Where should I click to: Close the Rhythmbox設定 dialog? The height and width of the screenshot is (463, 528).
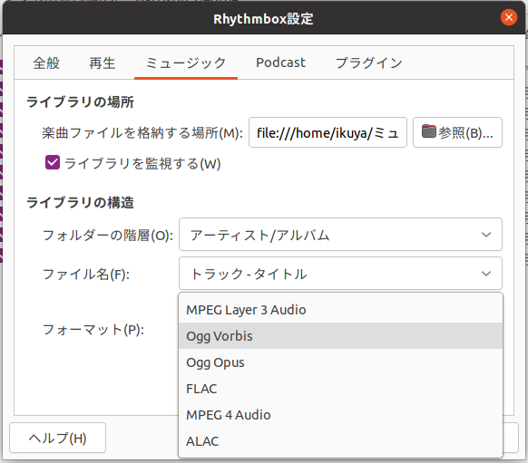click(508, 17)
